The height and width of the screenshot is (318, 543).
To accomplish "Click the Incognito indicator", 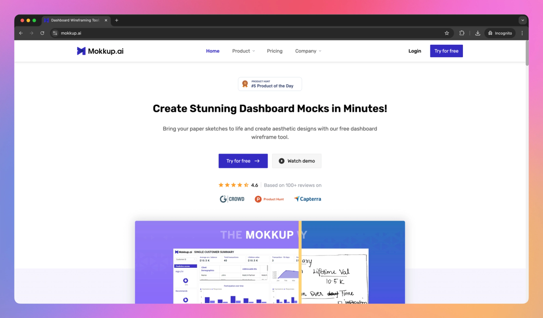I will pos(500,33).
